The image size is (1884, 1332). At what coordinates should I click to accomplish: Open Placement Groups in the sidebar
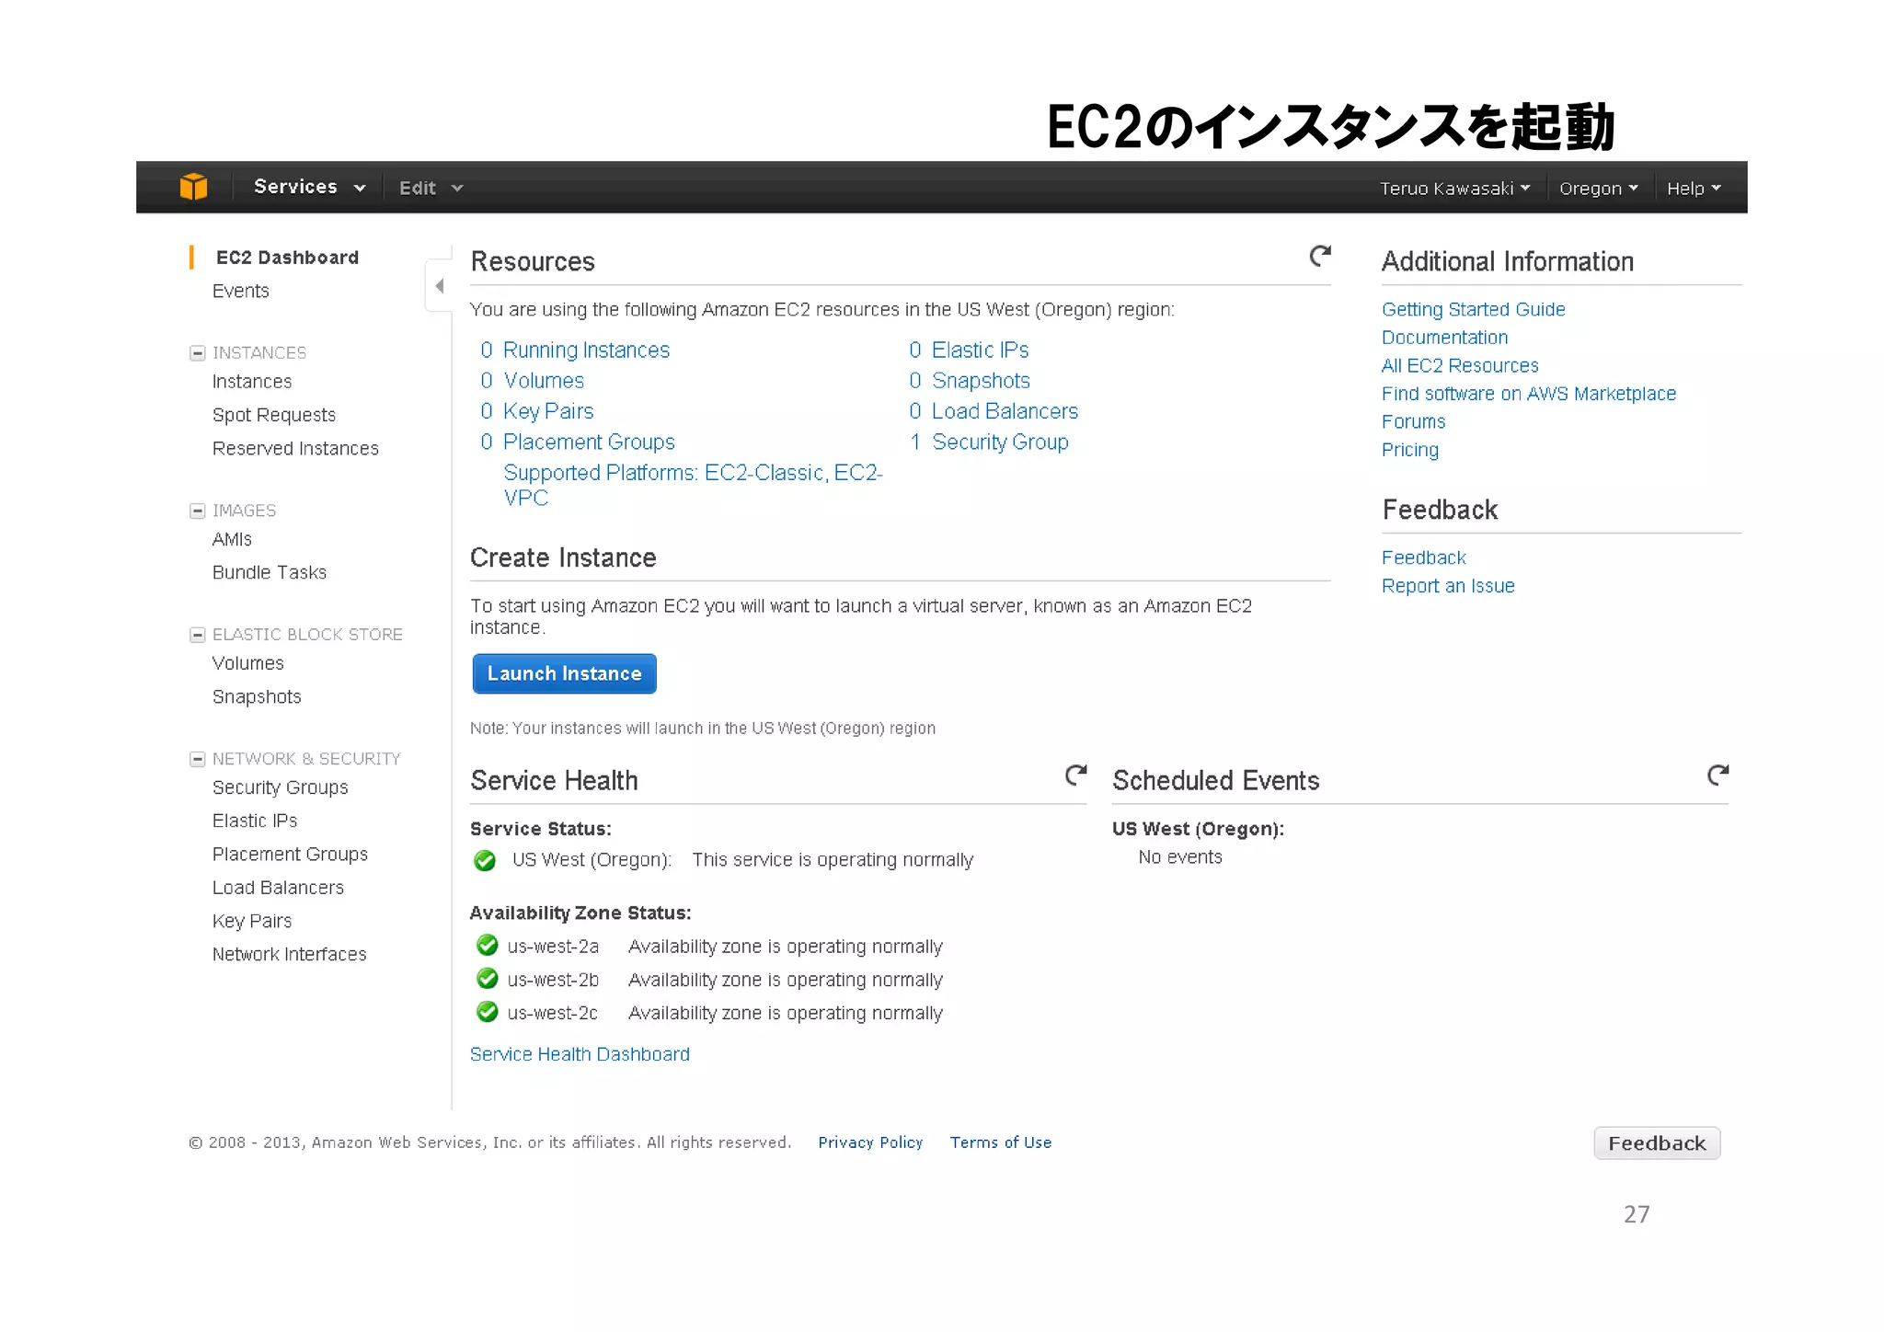290,854
